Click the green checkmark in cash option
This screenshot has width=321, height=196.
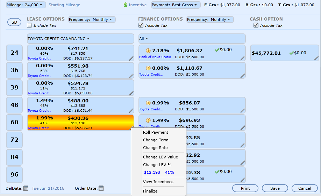tap(291, 53)
